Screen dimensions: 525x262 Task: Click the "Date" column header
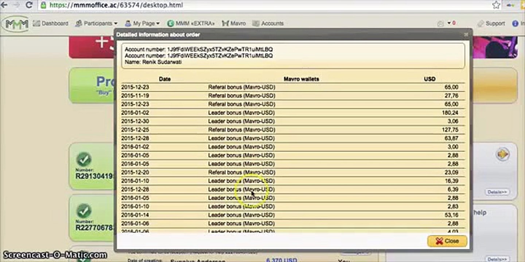[x=165, y=79]
